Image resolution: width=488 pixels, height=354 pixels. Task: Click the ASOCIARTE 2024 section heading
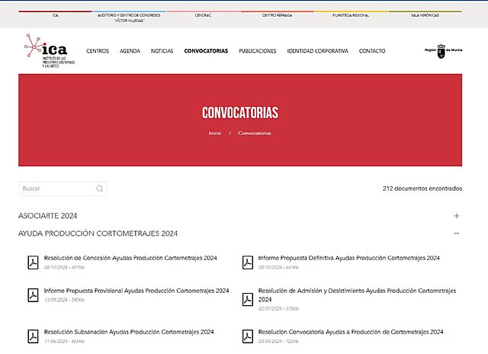47,216
